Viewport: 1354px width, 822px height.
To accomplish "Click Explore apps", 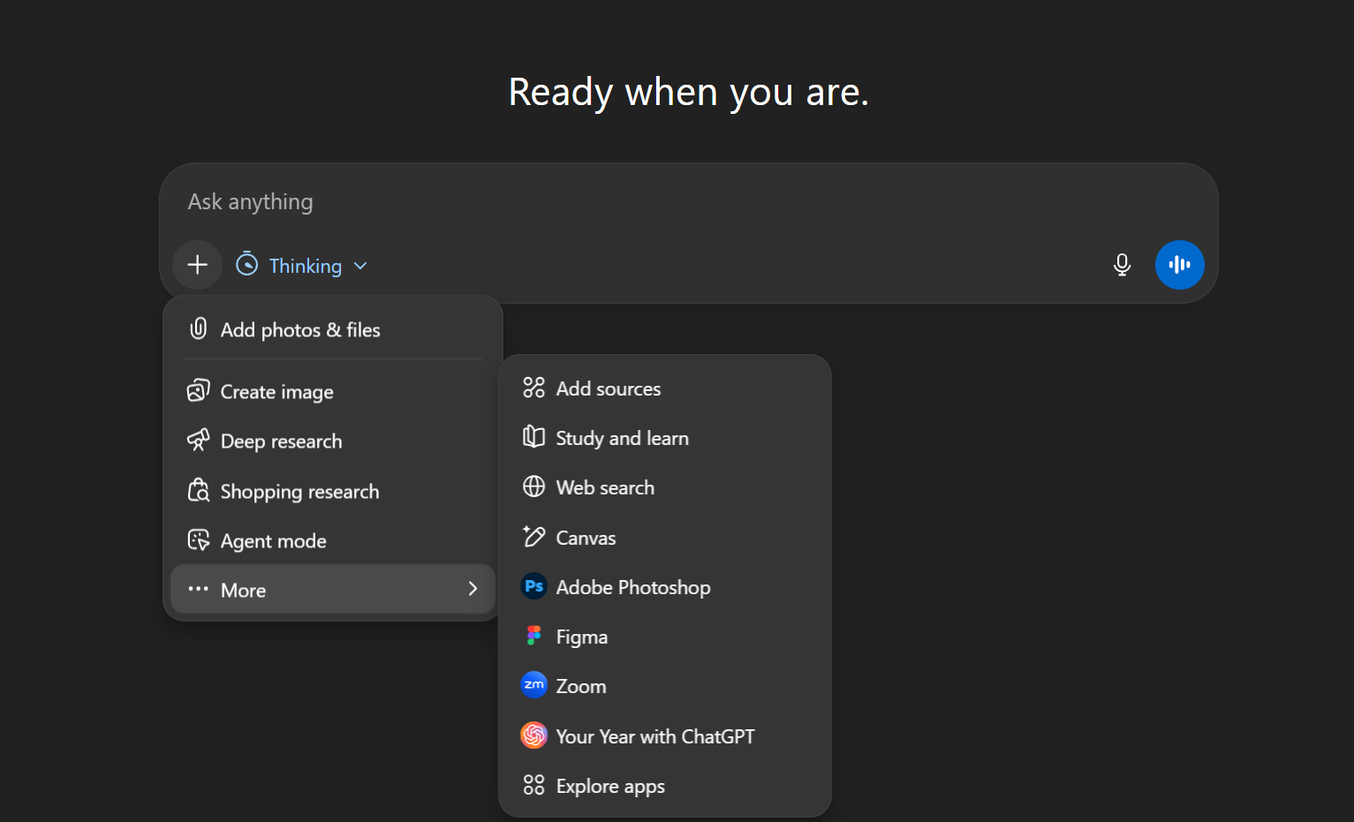I will [609, 785].
